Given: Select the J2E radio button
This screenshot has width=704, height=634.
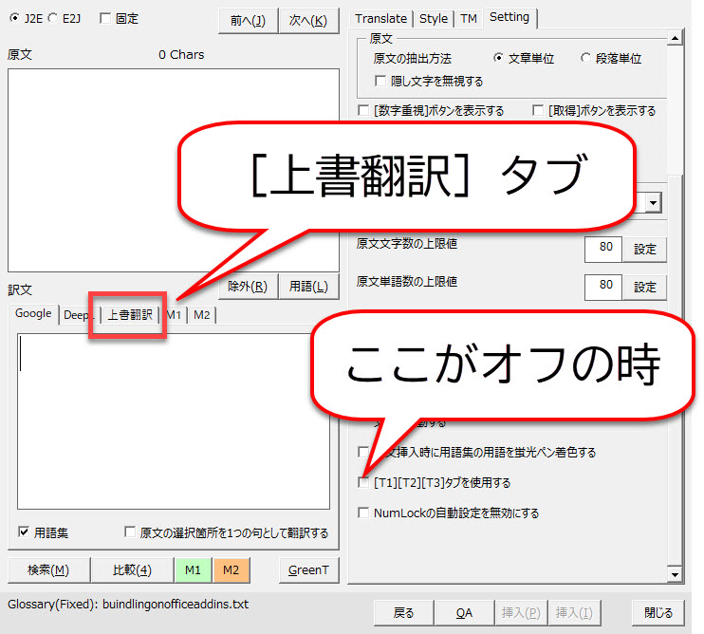Looking at the screenshot, I should (13, 18).
